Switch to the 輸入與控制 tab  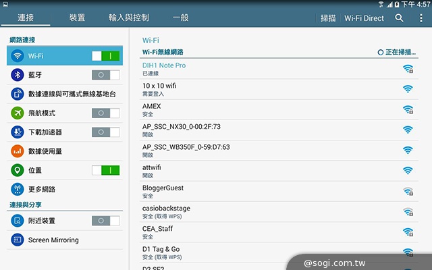click(129, 18)
